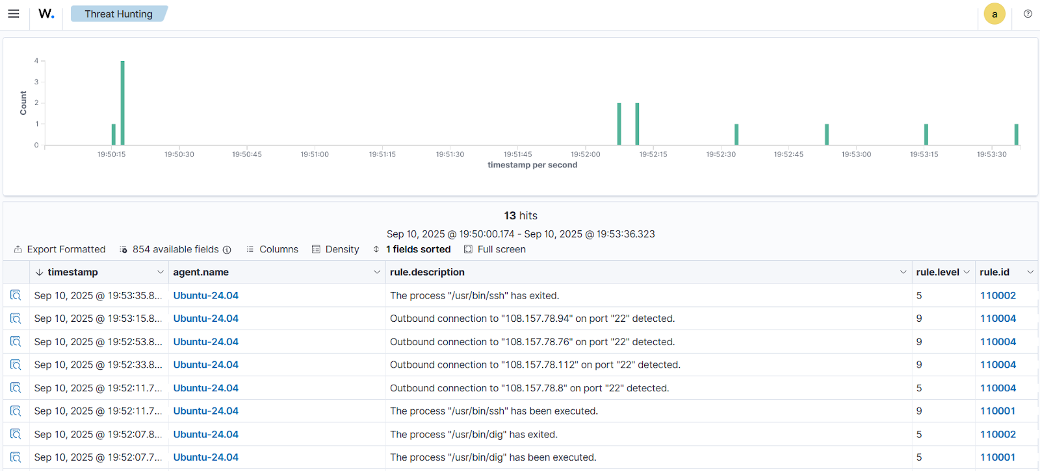Open the help icon in top bar
The image size is (1040, 471).
pos(1028,14)
